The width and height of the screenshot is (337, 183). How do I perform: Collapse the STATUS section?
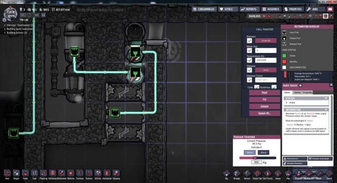pyautogui.click(x=326, y=99)
